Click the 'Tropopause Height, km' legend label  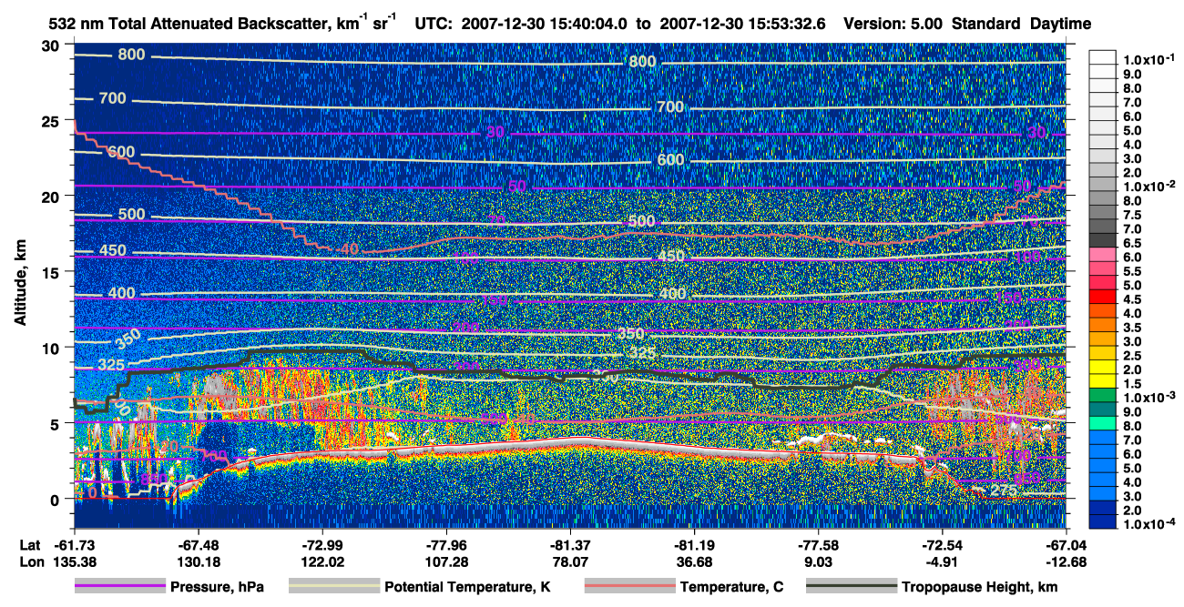pos(979,587)
